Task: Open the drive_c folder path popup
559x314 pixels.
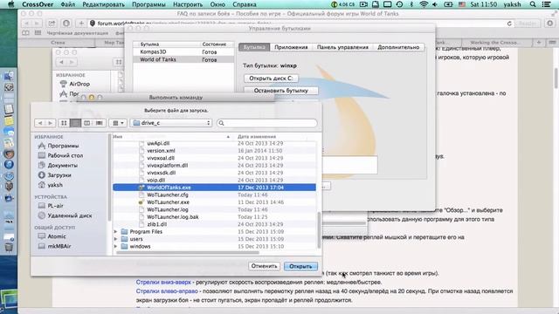Action: tap(171, 123)
